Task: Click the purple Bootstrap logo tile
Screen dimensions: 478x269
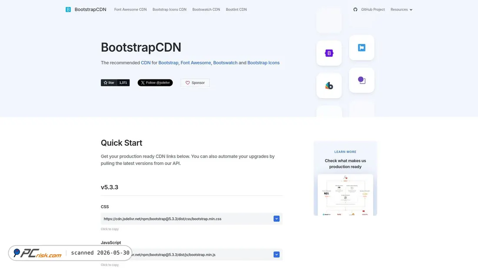Action: click(x=329, y=53)
